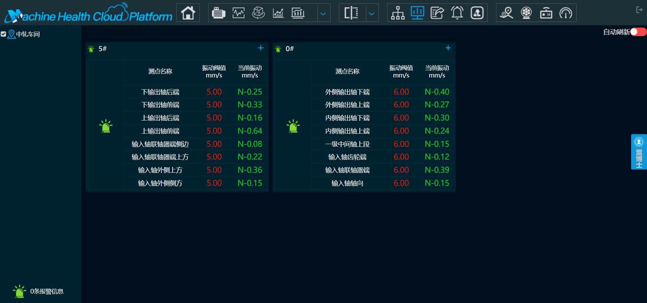Click the 5.00 threshold for 下输出轴后端

[214, 92]
